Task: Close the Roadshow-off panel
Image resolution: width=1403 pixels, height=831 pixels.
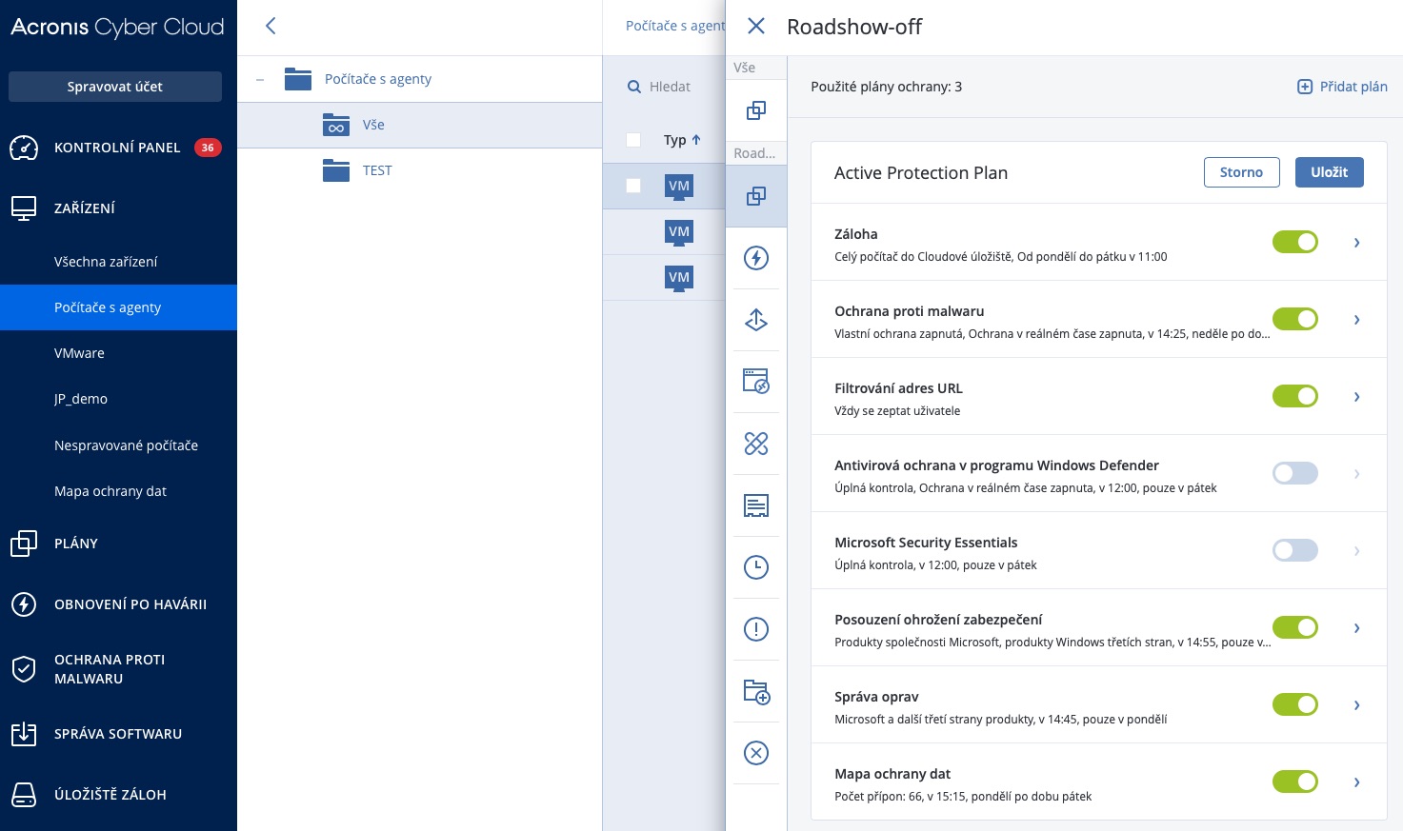Action: [x=756, y=26]
